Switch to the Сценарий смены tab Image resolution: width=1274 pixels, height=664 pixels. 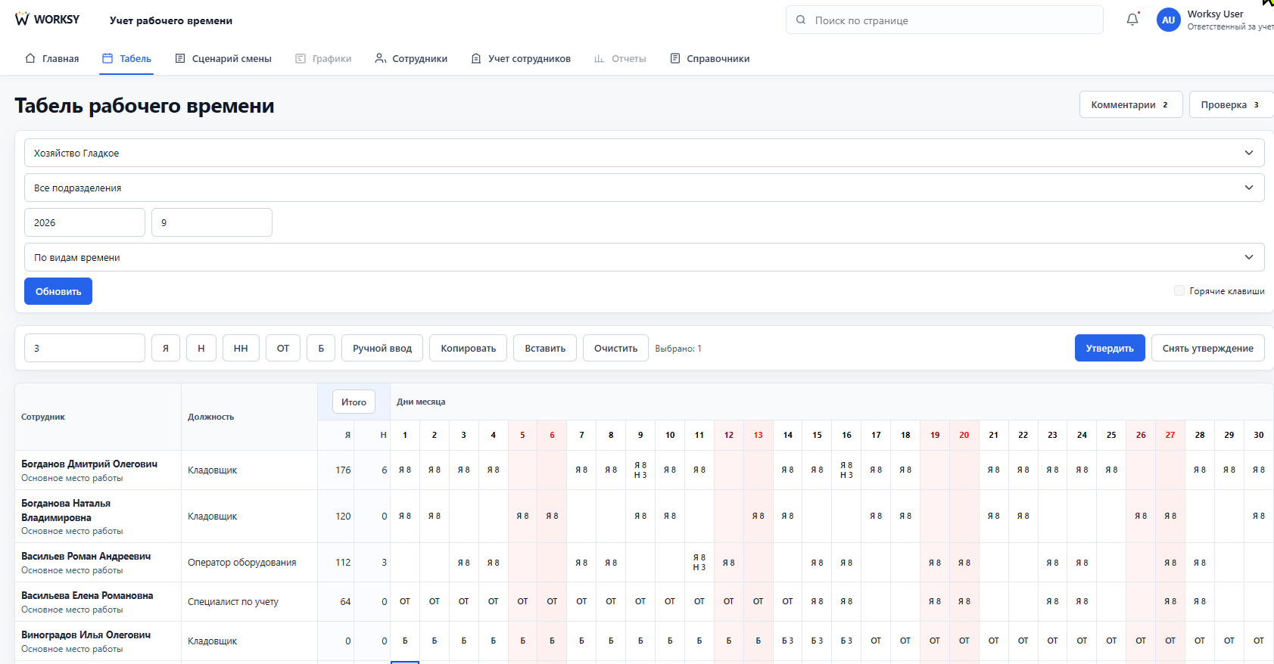tap(223, 58)
